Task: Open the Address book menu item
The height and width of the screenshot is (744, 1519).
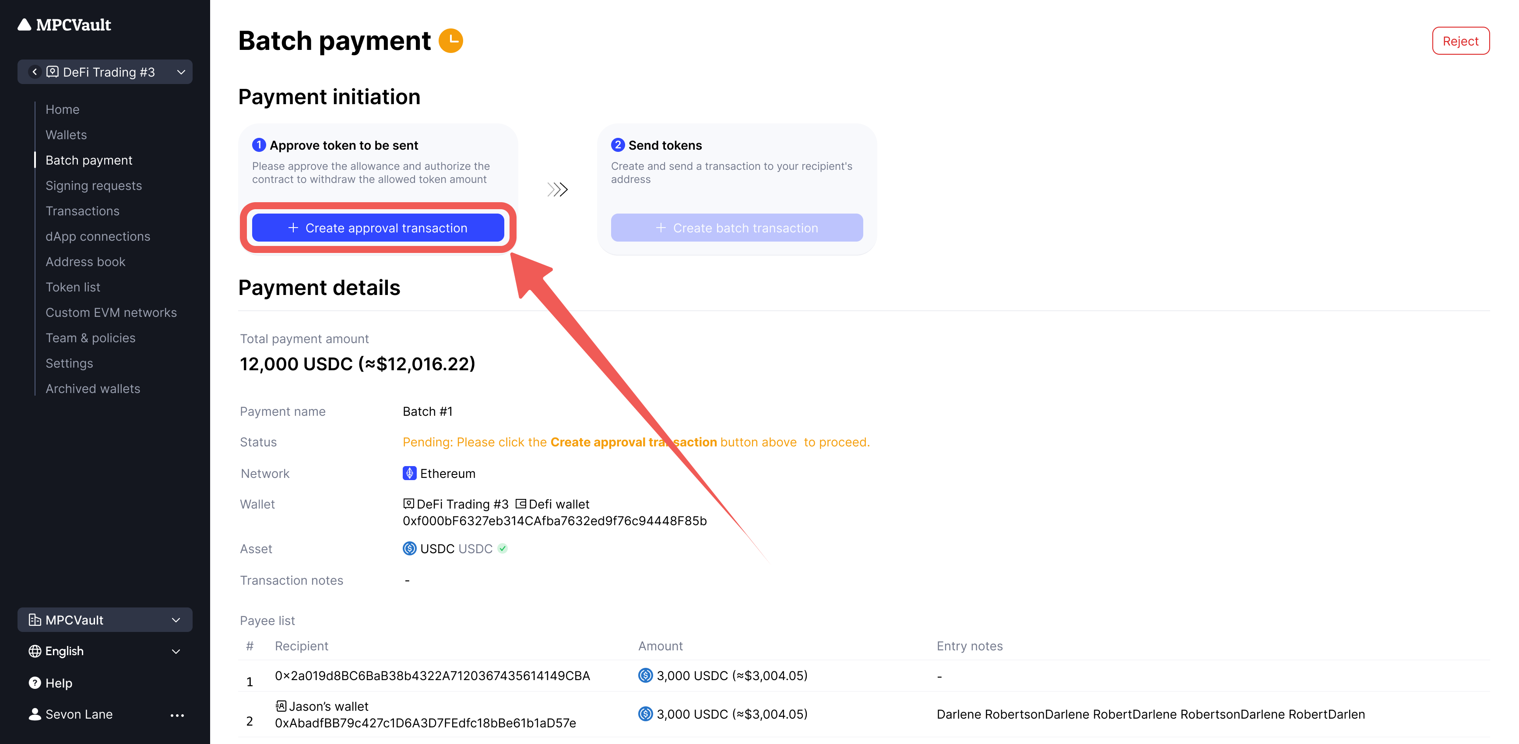Action: [x=85, y=262]
